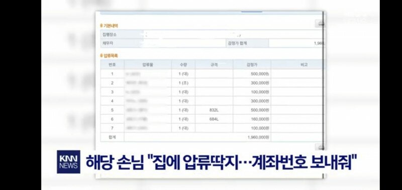This screenshot has height=190, width=402.
Task: Click the 감정가 column header
Action: point(252,65)
